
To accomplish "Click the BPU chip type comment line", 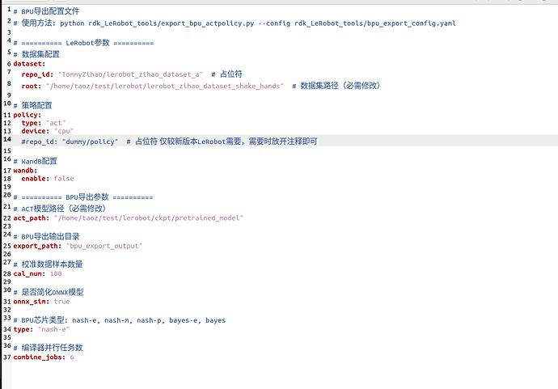I will 119,320.
